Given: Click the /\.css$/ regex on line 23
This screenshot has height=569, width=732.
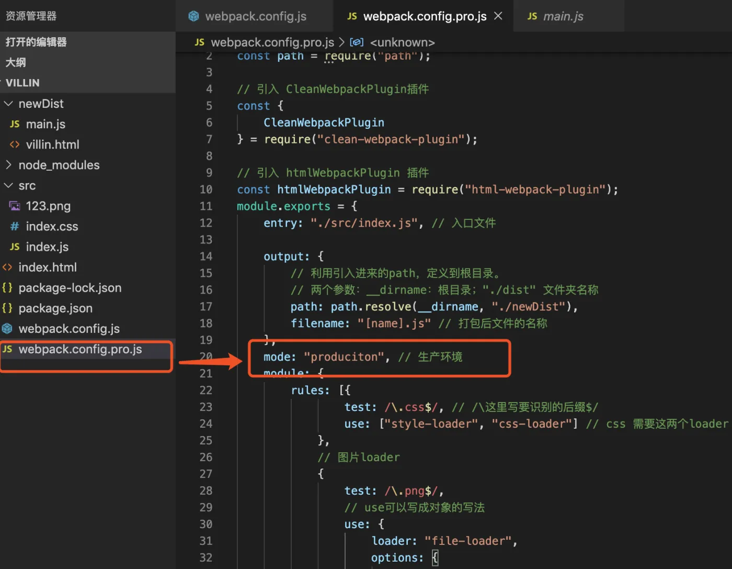Looking at the screenshot, I should [x=411, y=407].
